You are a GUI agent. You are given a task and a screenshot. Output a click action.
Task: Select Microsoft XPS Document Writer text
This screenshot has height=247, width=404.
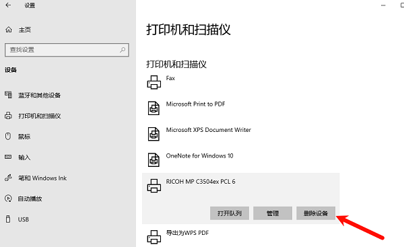point(209,130)
